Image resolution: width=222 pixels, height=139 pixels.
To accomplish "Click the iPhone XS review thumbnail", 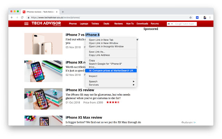I will pyautogui.click(x=43, y=99).
